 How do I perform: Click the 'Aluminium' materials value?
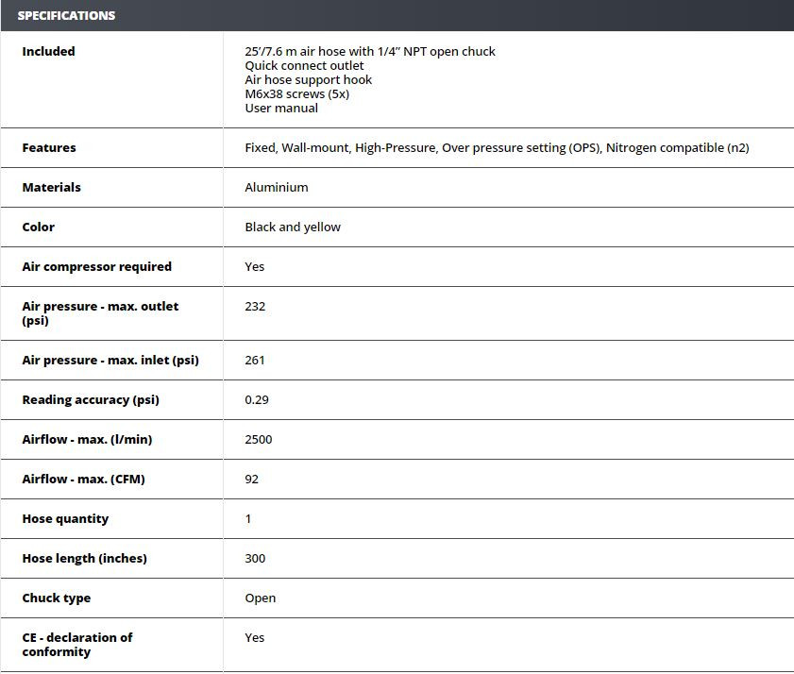click(x=276, y=188)
